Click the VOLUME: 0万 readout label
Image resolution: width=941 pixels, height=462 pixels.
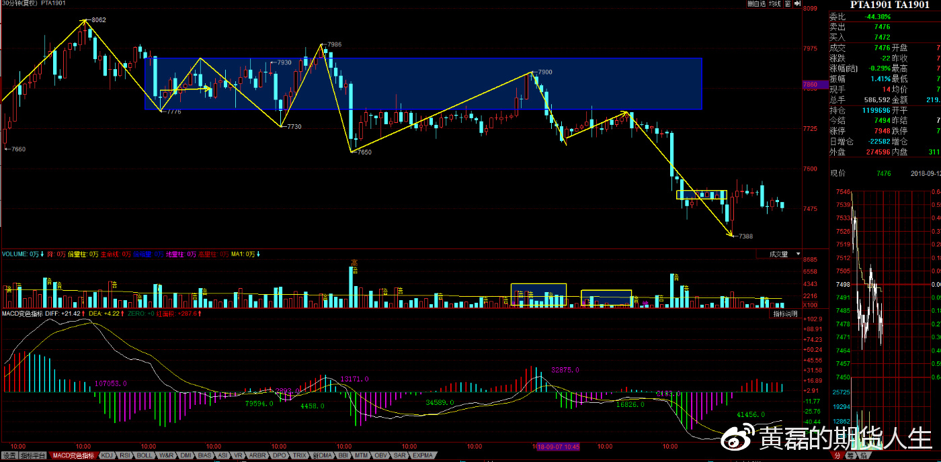(x=22, y=255)
